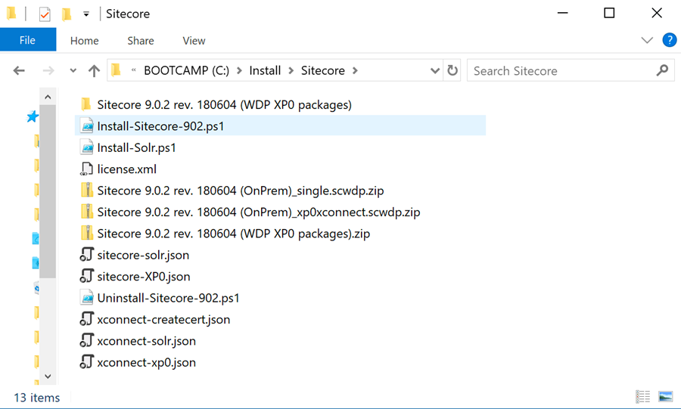
Task: Expand the ribbon with the chevron
Action: 647,40
